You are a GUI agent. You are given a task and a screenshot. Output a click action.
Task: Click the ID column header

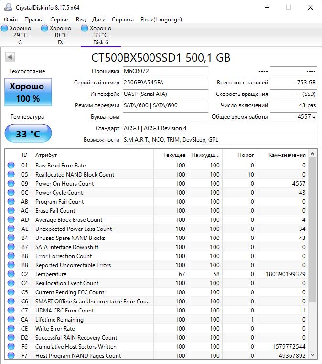point(25,155)
